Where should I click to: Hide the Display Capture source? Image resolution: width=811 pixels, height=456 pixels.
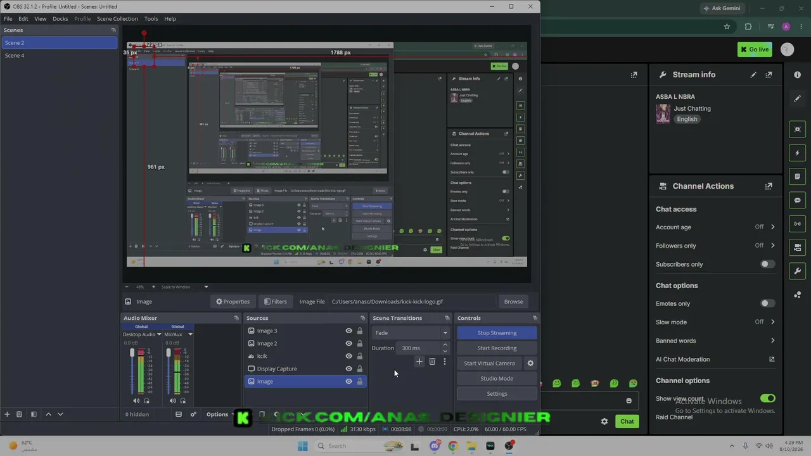pos(348,369)
